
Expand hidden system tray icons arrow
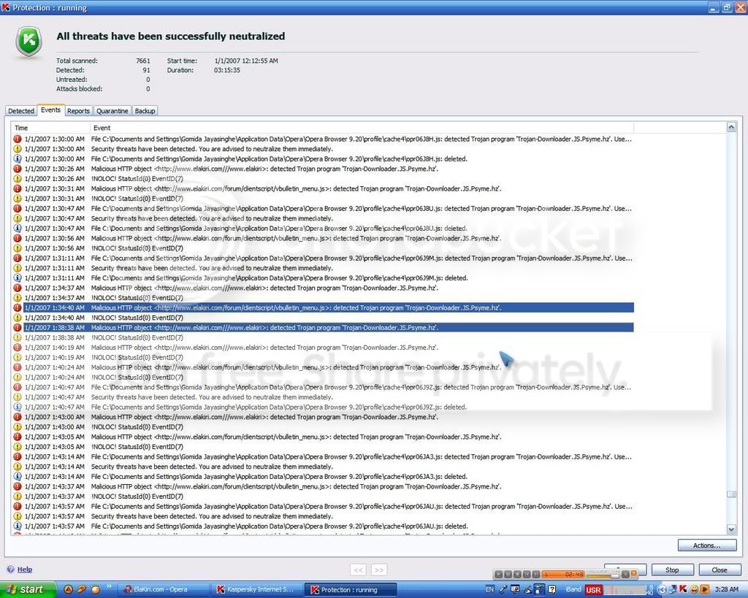pos(662,589)
